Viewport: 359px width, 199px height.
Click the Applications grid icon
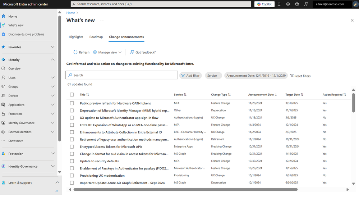(x=3, y=105)
